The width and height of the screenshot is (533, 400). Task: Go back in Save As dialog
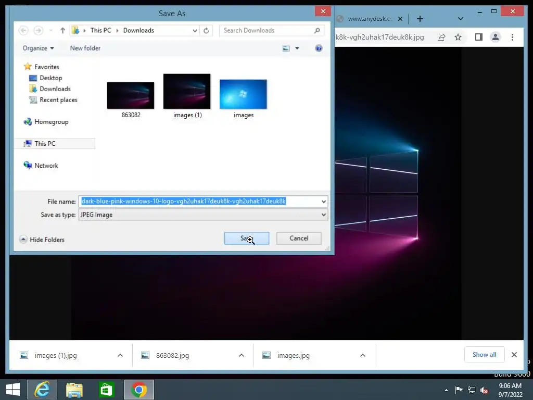coord(23,31)
